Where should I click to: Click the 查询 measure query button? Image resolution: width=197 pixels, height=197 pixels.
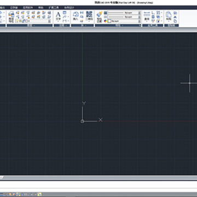point(147,16)
